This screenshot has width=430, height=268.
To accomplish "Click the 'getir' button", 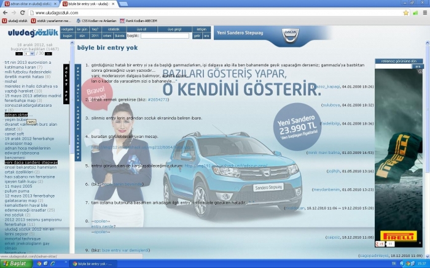I will [197, 36].
